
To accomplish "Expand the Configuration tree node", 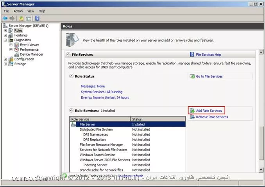I will [5, 59].
